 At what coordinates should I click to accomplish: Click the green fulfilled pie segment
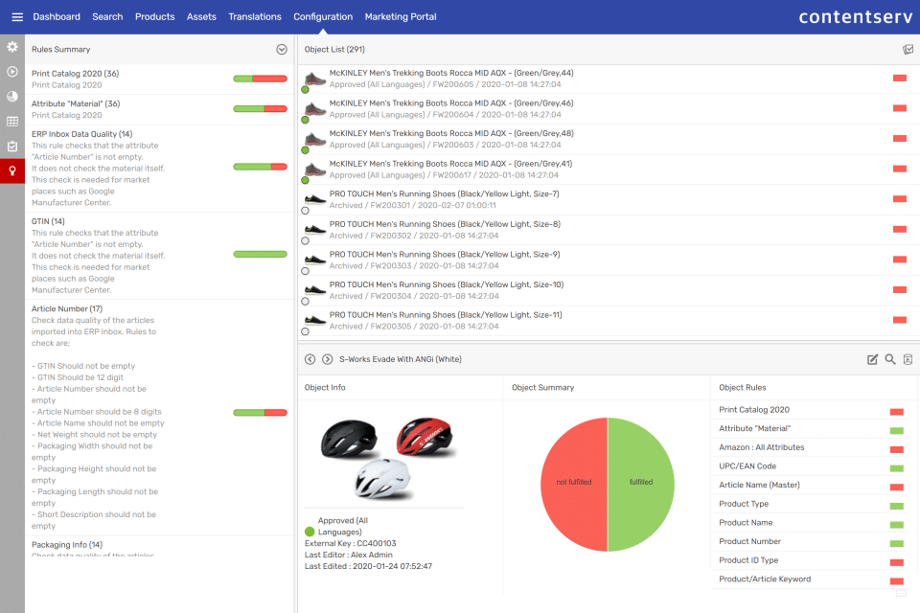pyautogui.click(x=641, y=484)
